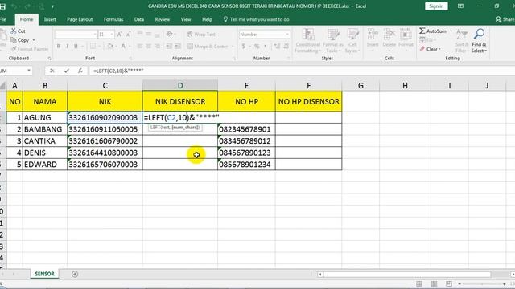Click the Copy icon in Clipboard
This screenshot has width=515, height=289.
(14, 40)
